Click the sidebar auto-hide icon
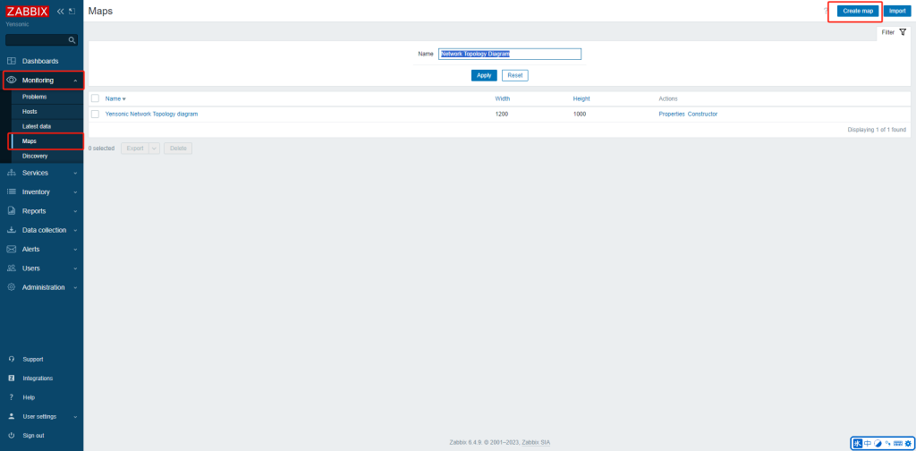Viewport: 916px width, 451px height. click(x=72, y=11)
